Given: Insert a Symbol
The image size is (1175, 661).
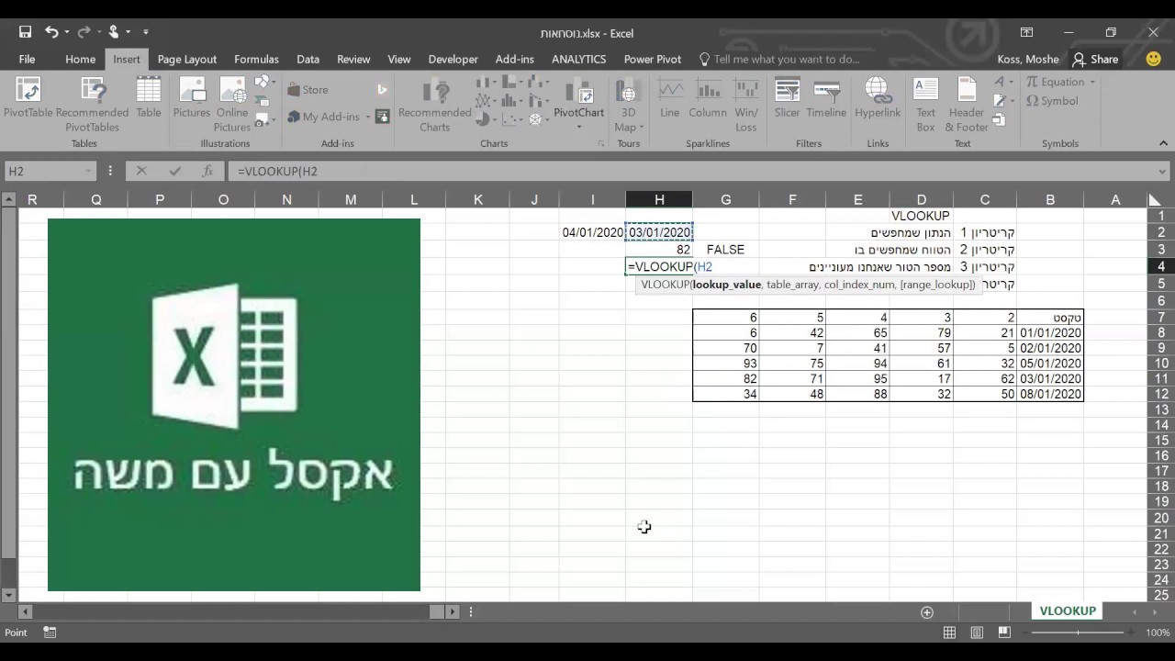Looking at the screenshot, I should 1052,101.
